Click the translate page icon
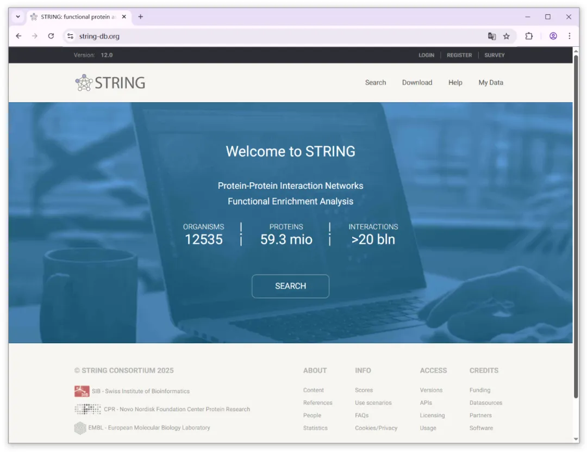587x452 pixels. tap(491, 36)
